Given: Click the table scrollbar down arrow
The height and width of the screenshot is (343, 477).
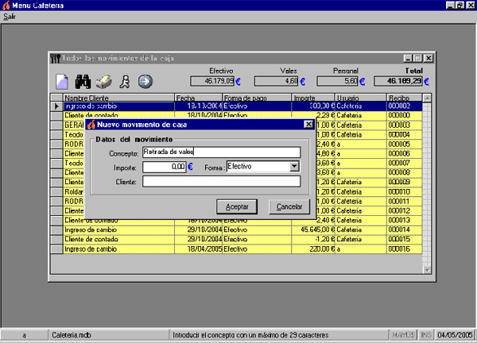Looking at the screenshot, I should point(427,270).
